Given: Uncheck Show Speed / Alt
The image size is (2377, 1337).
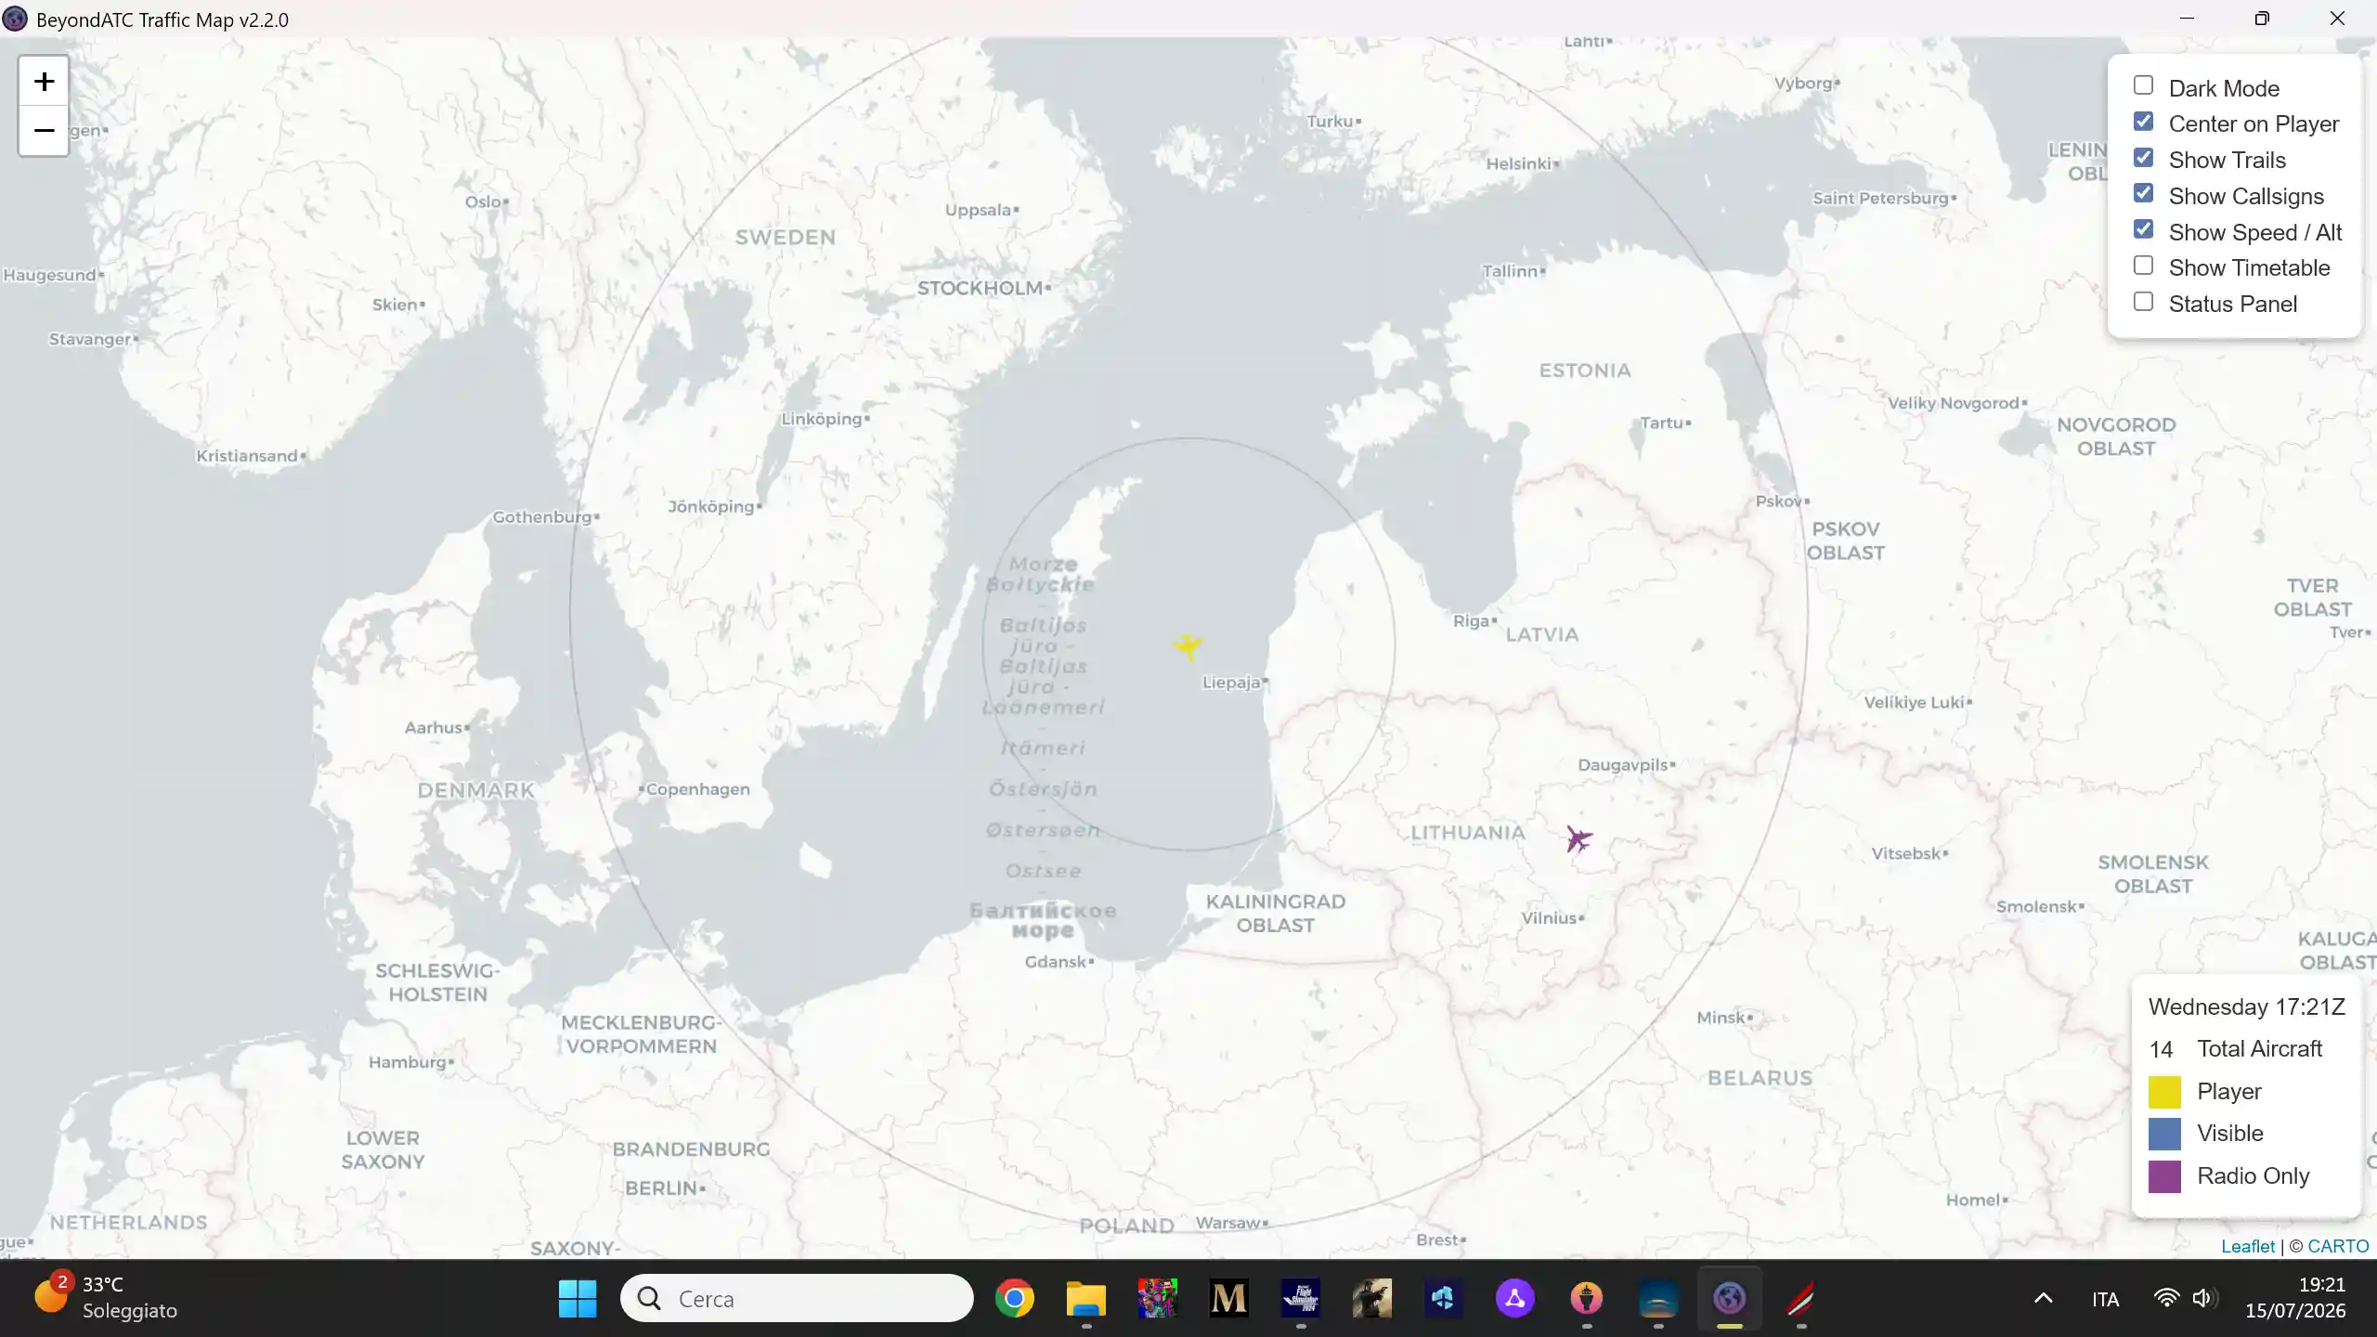Looking at the screenshot, I should click(x=2143, y=229).
